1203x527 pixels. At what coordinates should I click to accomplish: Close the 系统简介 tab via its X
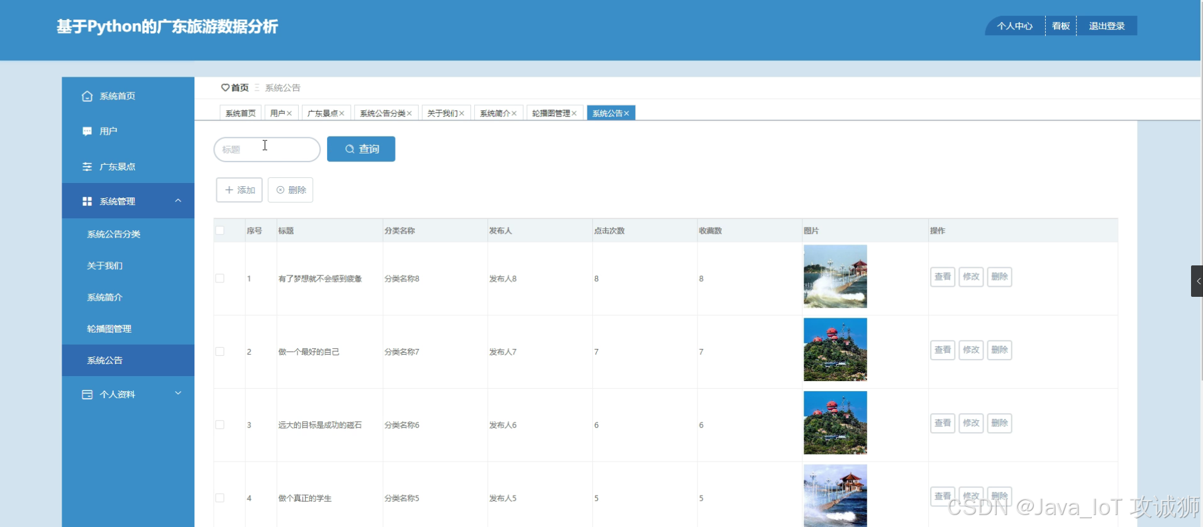(x=514, y=113)
